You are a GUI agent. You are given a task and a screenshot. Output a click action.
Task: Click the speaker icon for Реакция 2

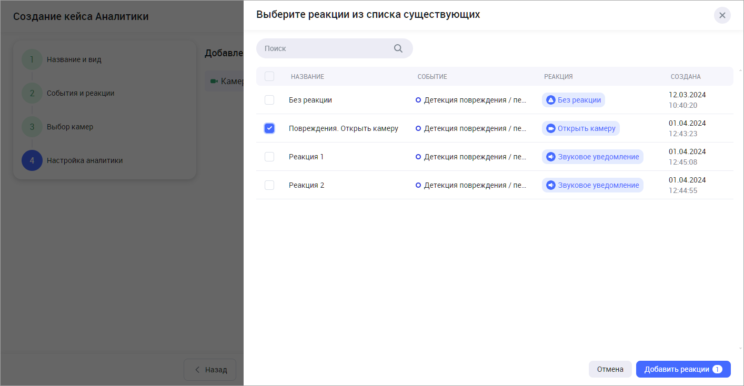[x=550, y=185]
